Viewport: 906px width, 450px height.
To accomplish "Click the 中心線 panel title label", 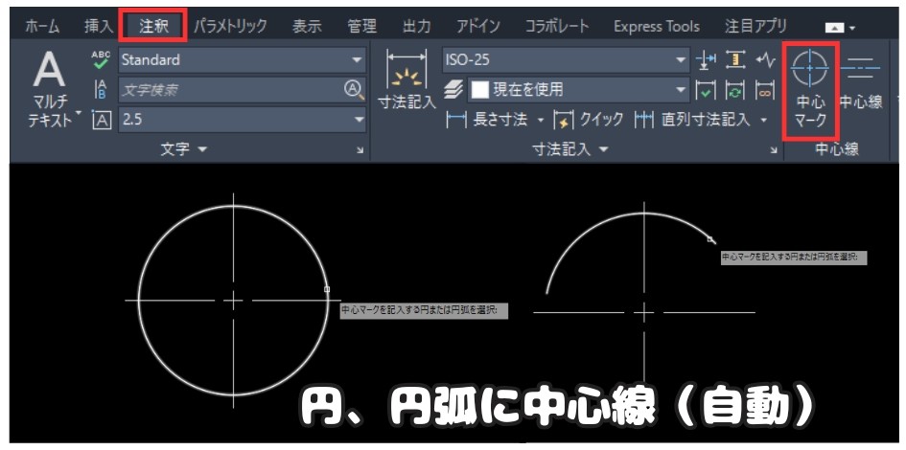I will [837, 149].
